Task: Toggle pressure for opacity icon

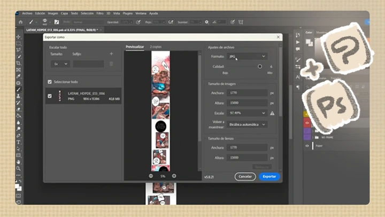Action: (138, 22)
